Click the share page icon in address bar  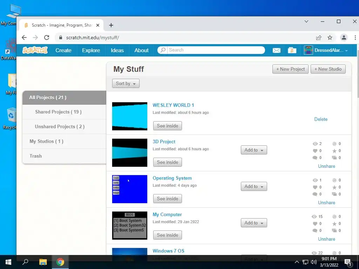[318, 37]
